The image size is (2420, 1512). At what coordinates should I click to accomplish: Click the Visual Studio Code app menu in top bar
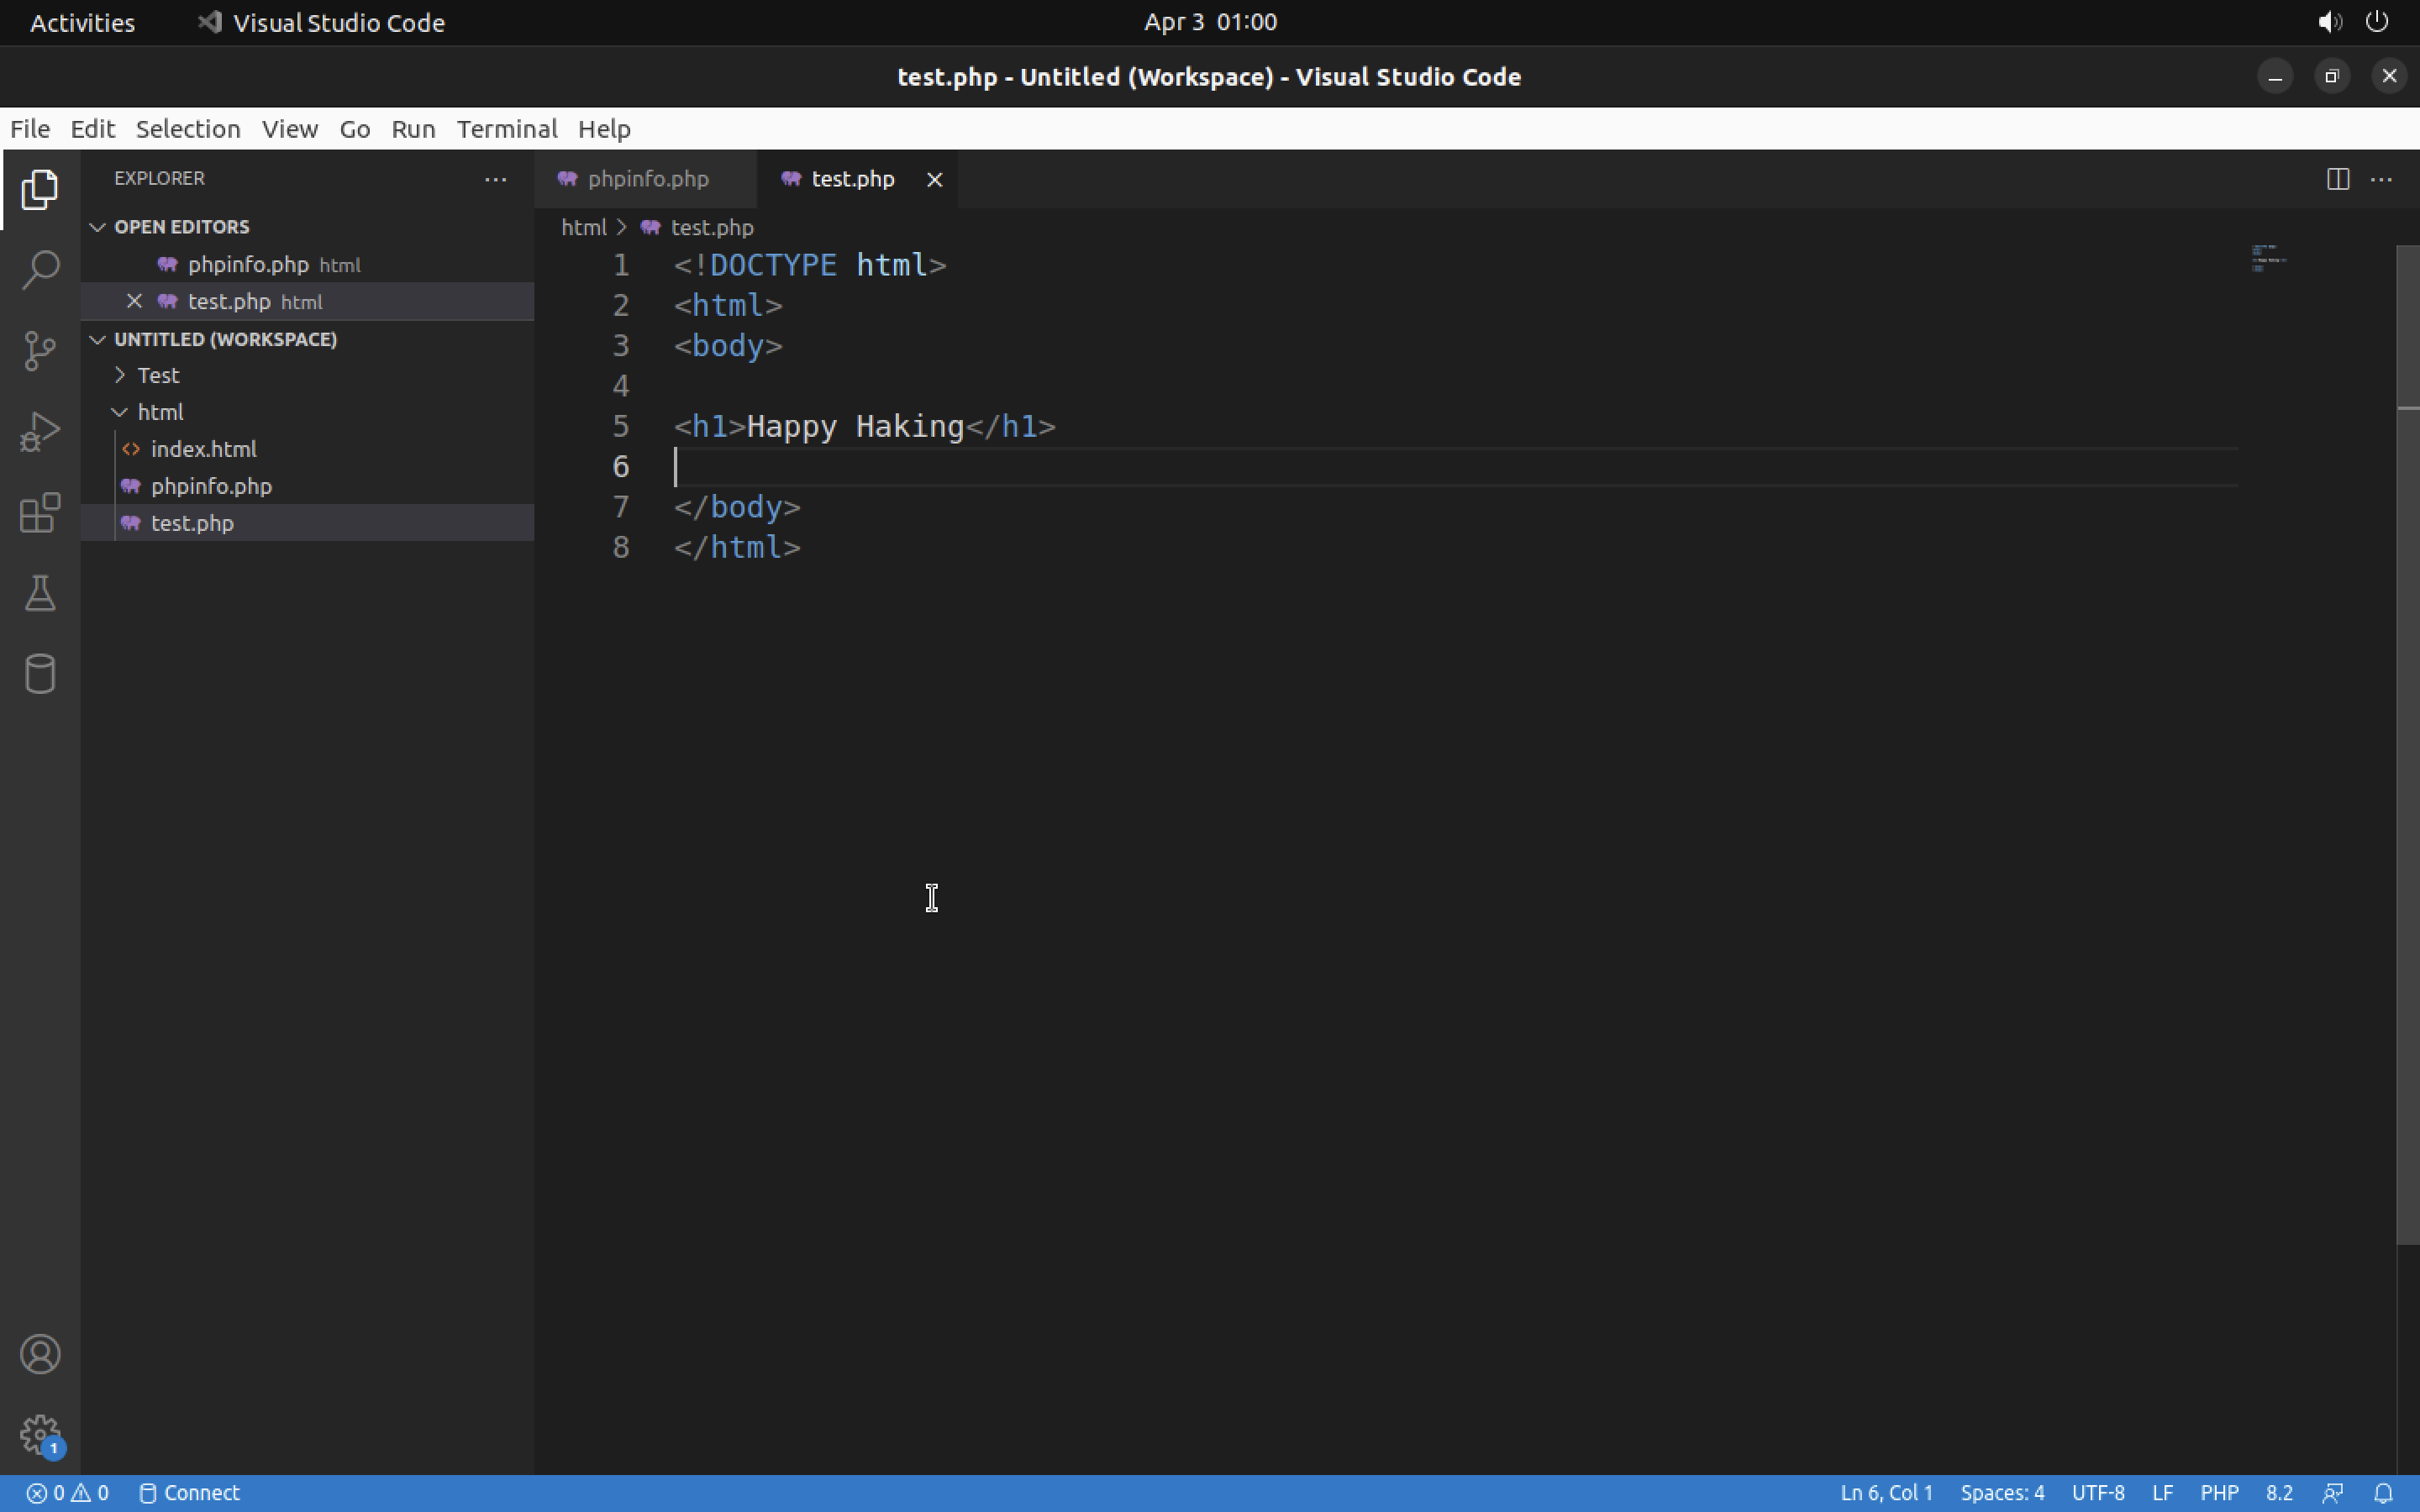[x=322, y=22]
